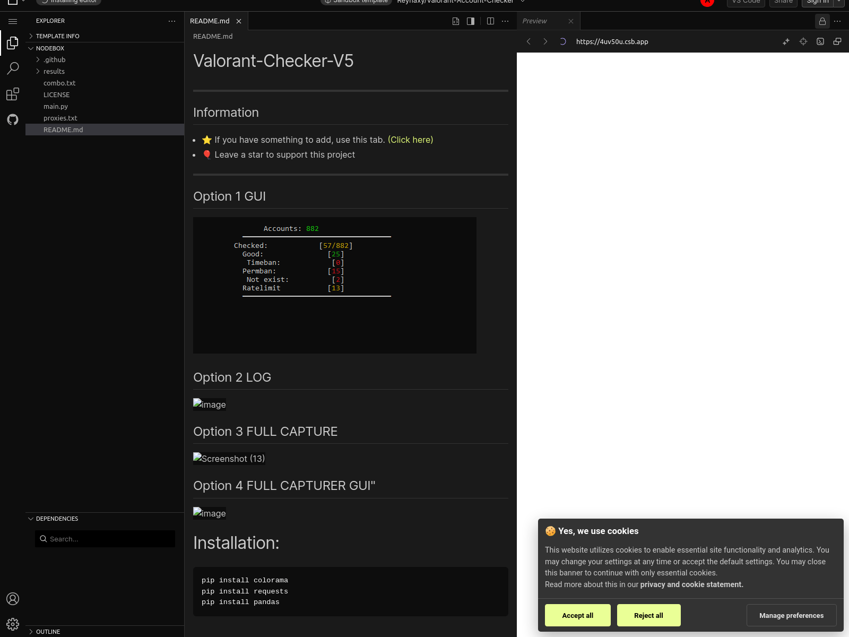Open privacy and cookie statement link
This screenshot has height=637, width=849.
point(692,584)
